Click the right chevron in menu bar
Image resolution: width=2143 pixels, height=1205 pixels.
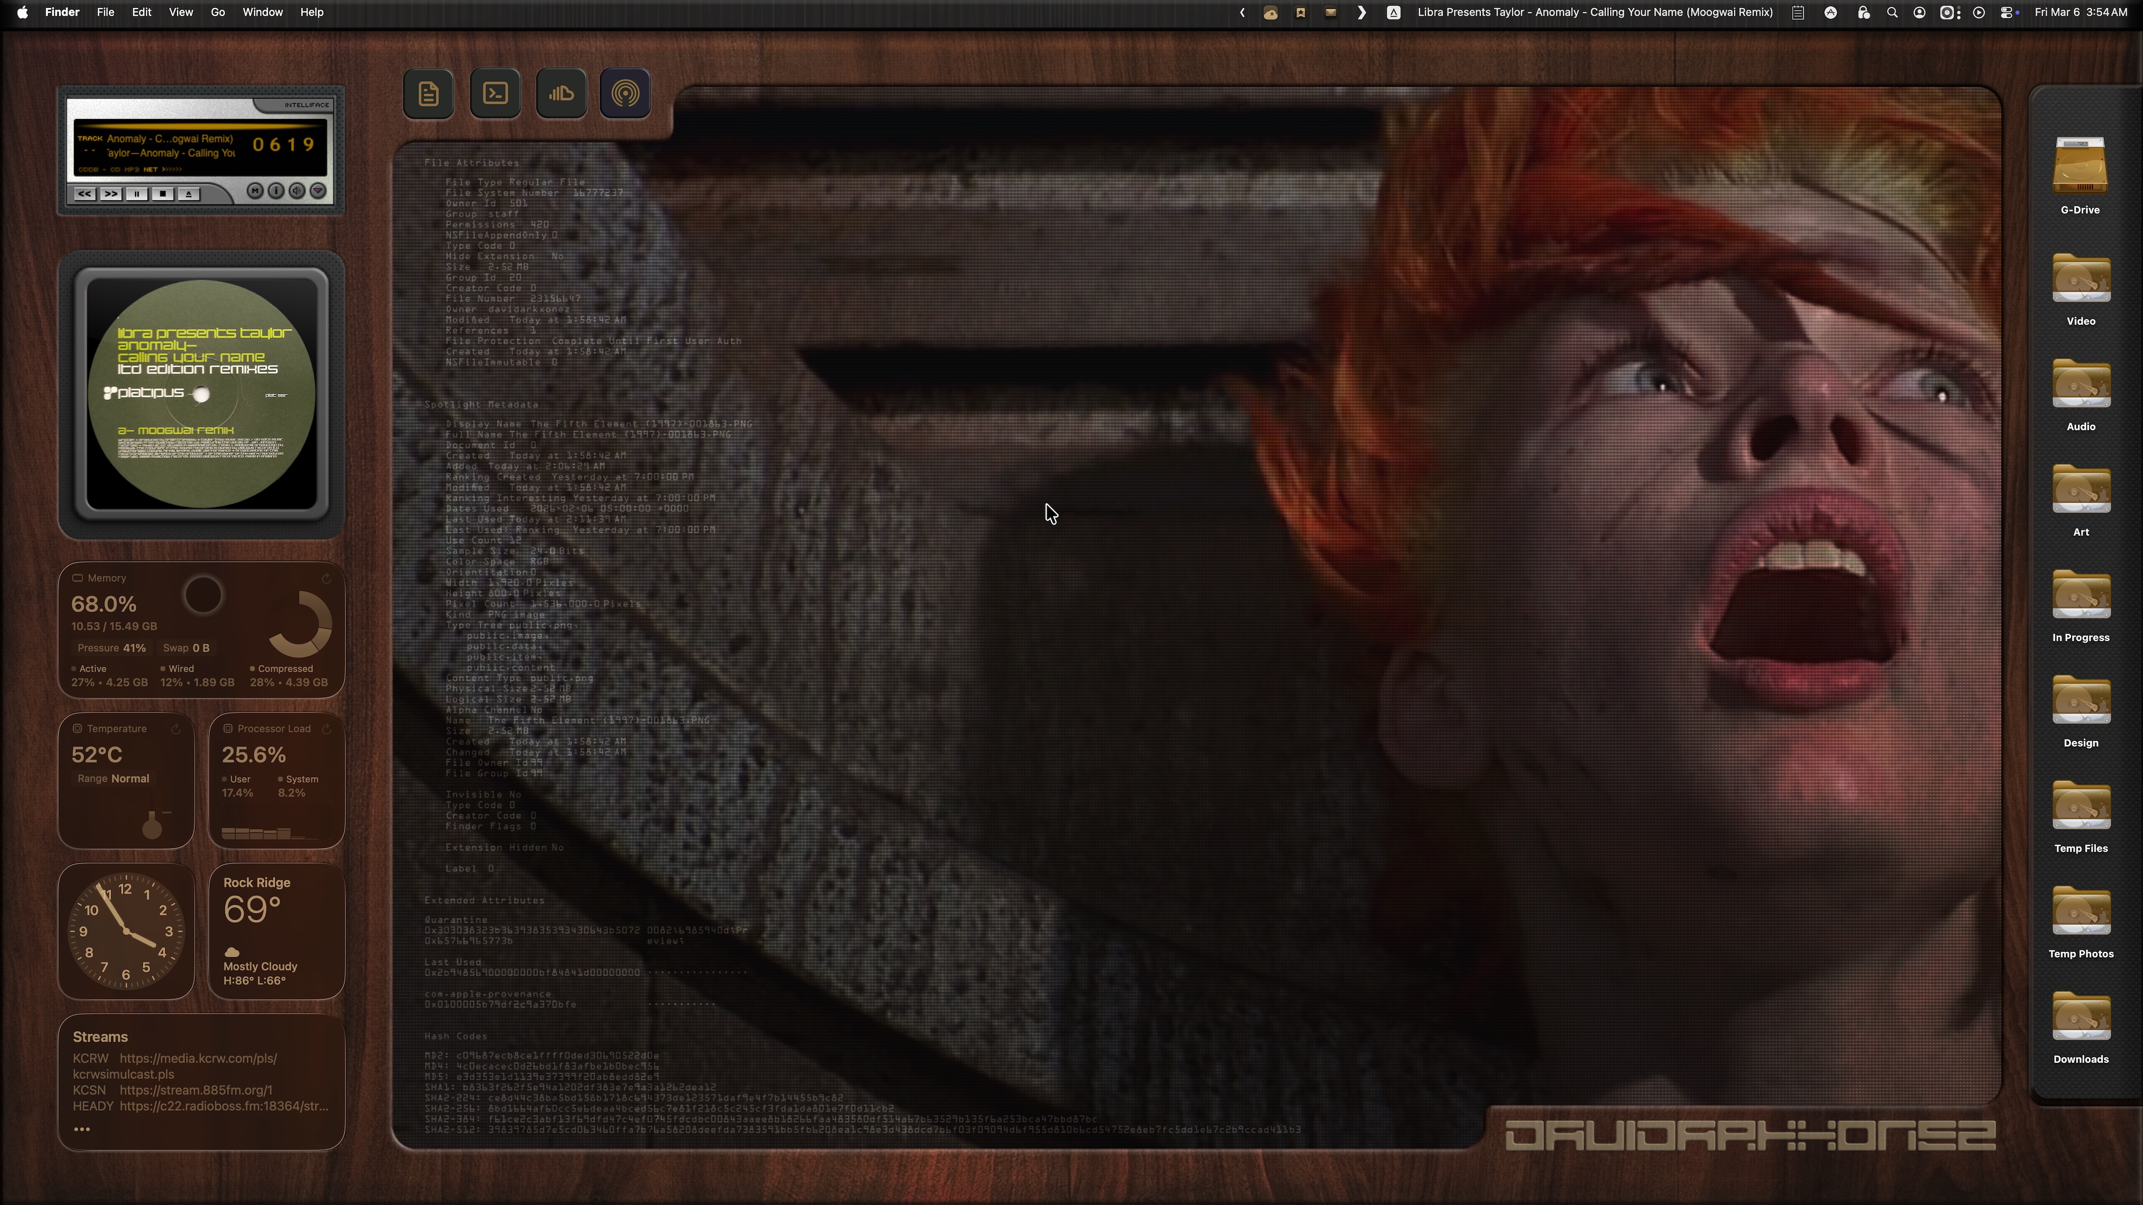pyautogui.click(x=1361, y=12)
